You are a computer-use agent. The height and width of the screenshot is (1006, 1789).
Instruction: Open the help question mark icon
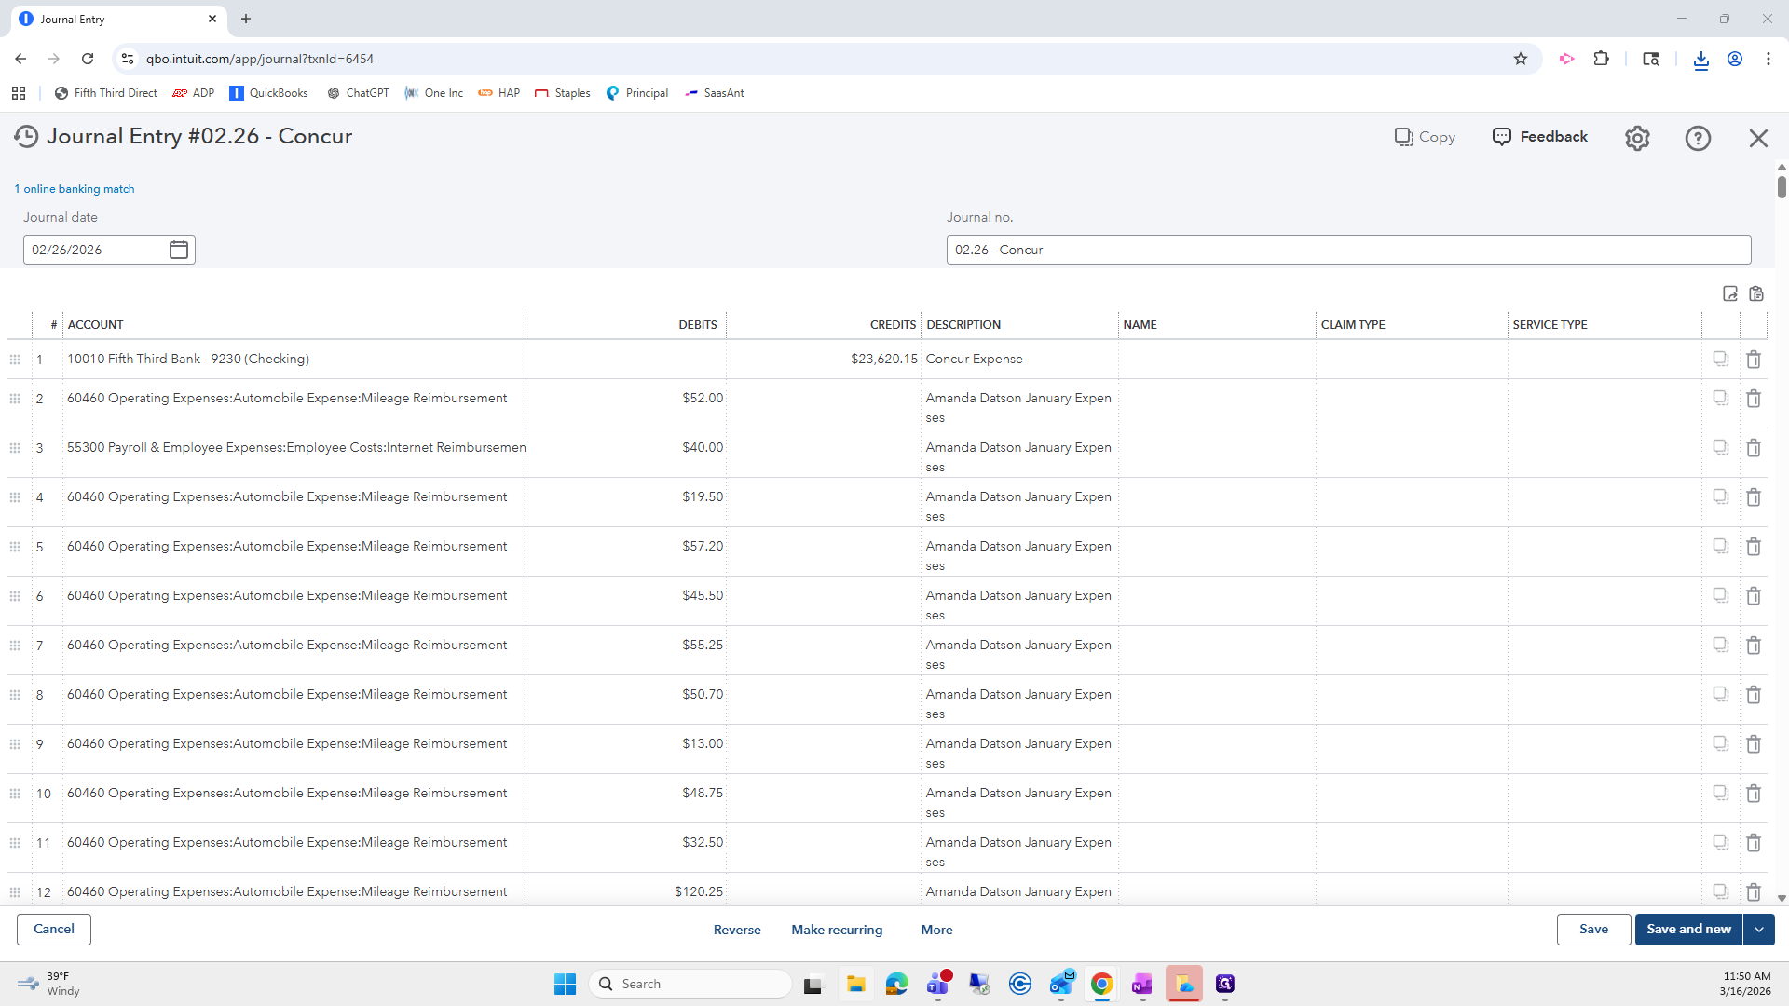pyautogui.click(x=1698, y=138)
